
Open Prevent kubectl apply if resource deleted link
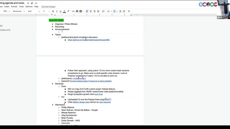pos(90,81)
